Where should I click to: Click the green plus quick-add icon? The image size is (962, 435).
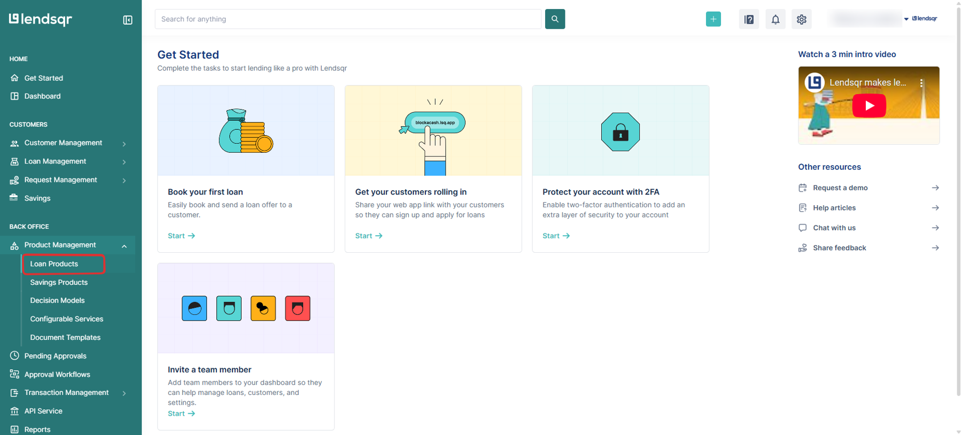pyautogui.click(x=713, y=19)
